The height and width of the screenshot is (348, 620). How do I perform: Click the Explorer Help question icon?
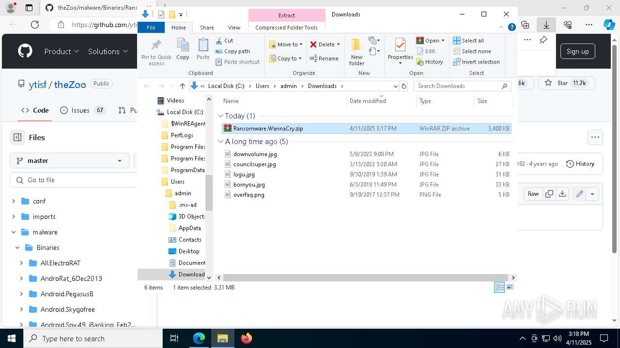click(x=511, y=28)
